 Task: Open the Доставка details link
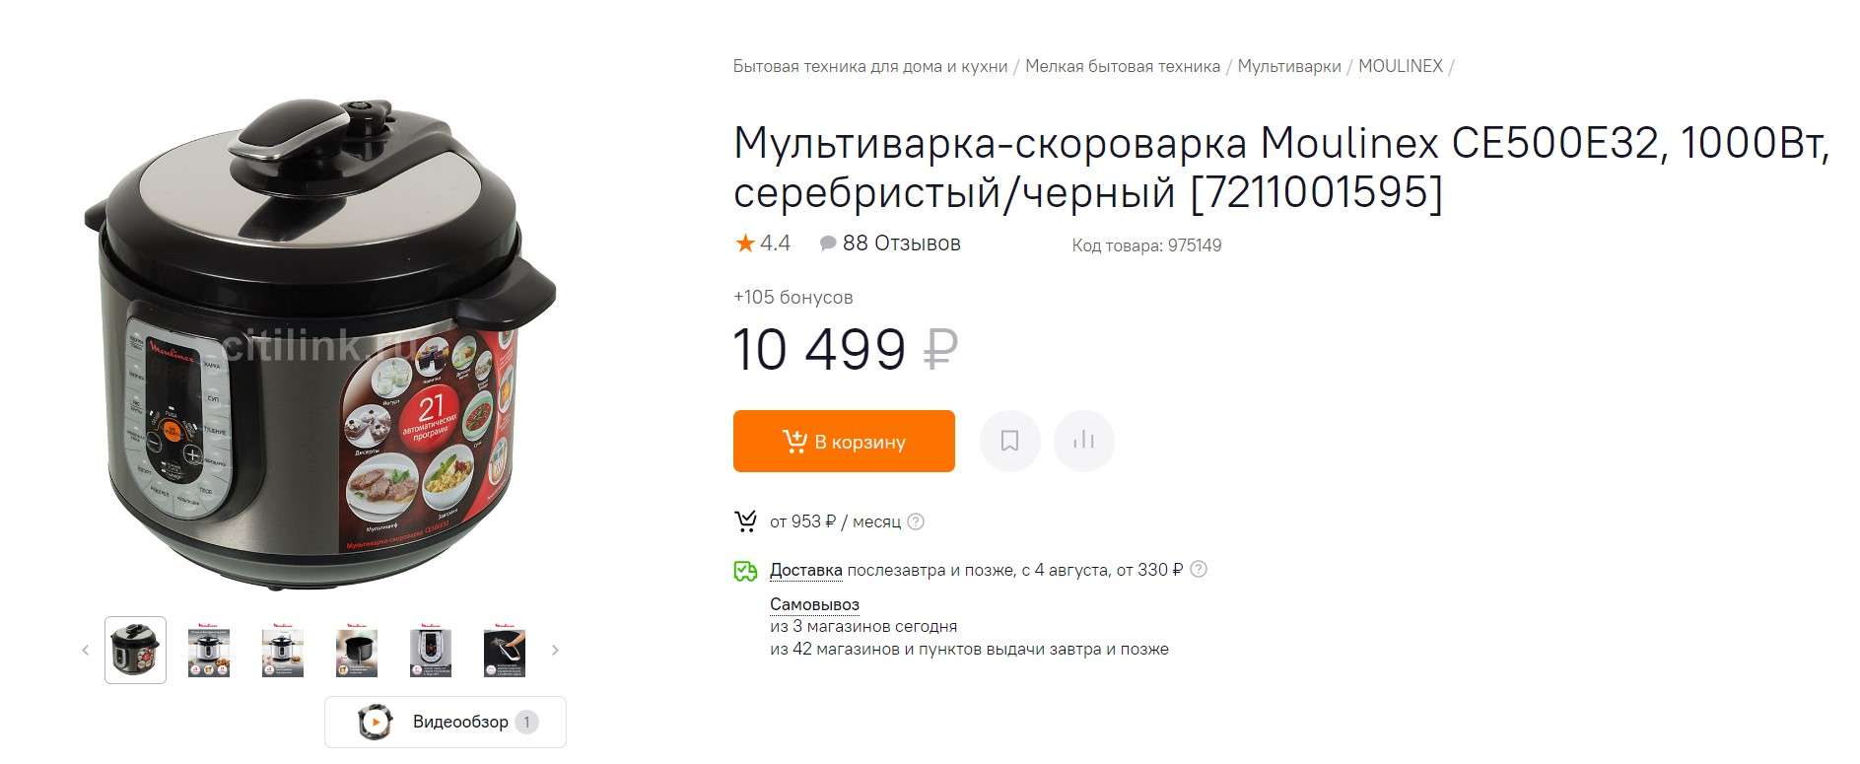point(805,570)
